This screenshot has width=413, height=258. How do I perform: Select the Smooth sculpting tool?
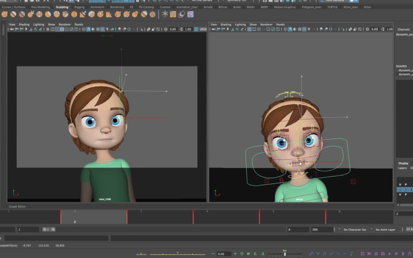pos(13,14)
